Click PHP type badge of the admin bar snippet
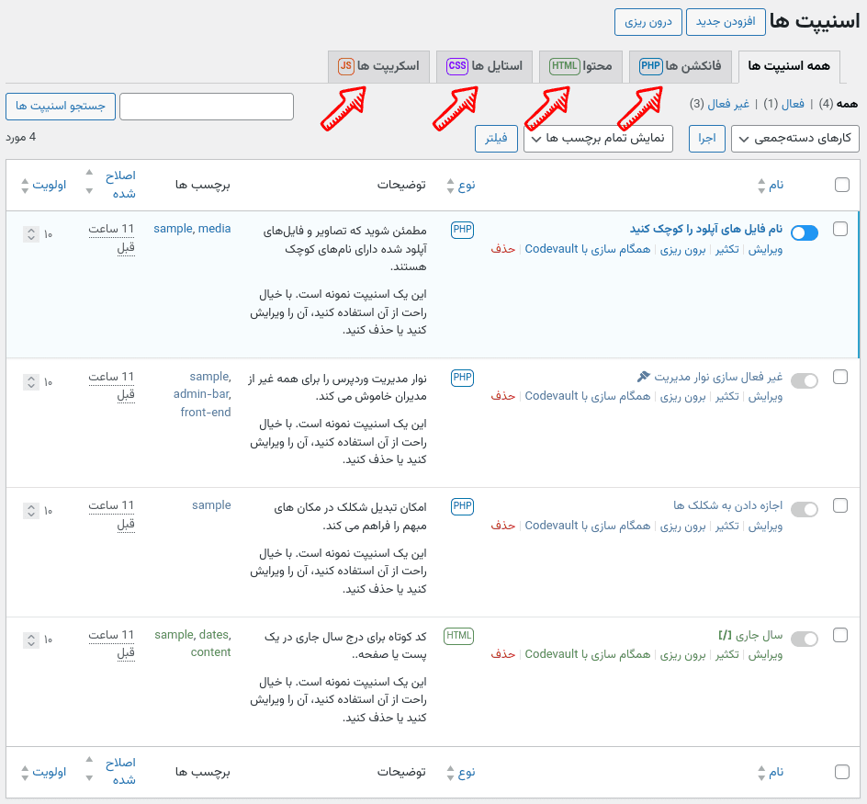 (462, 378)
